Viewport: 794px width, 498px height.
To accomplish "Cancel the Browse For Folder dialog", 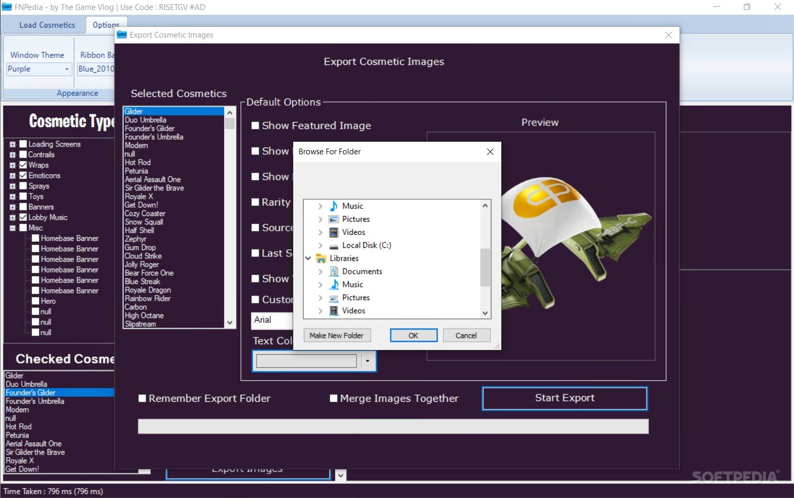I will click(466, 335).
